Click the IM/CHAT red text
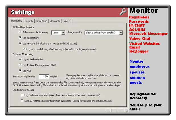Image resolution: width=176 pixels, height=120 pixels. coord(137,26)
